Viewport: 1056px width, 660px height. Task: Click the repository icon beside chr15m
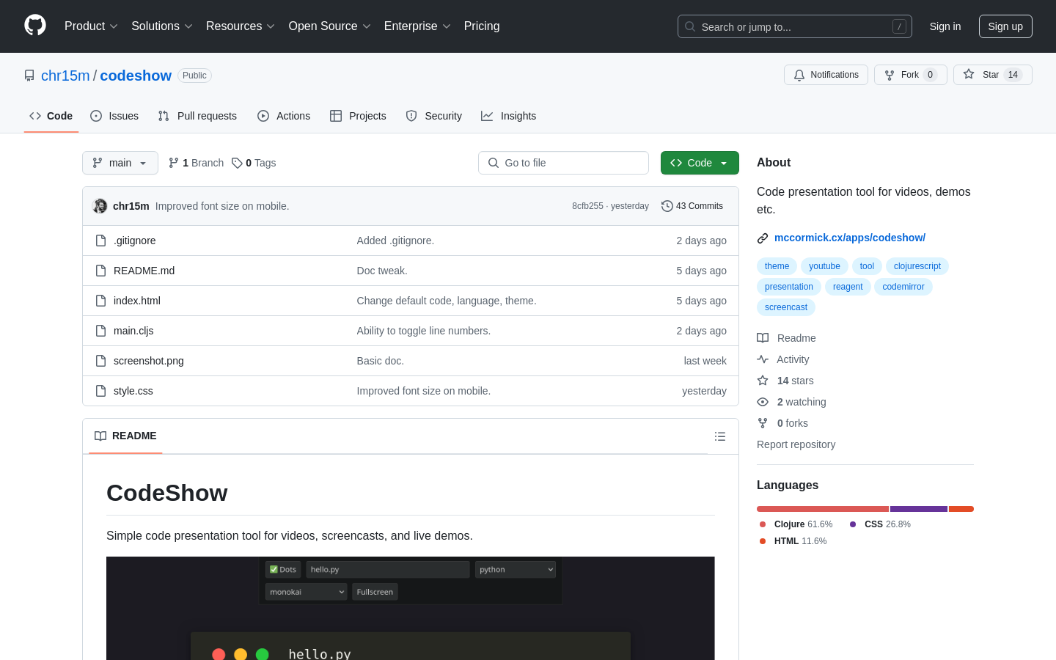[x=29, y=76]
